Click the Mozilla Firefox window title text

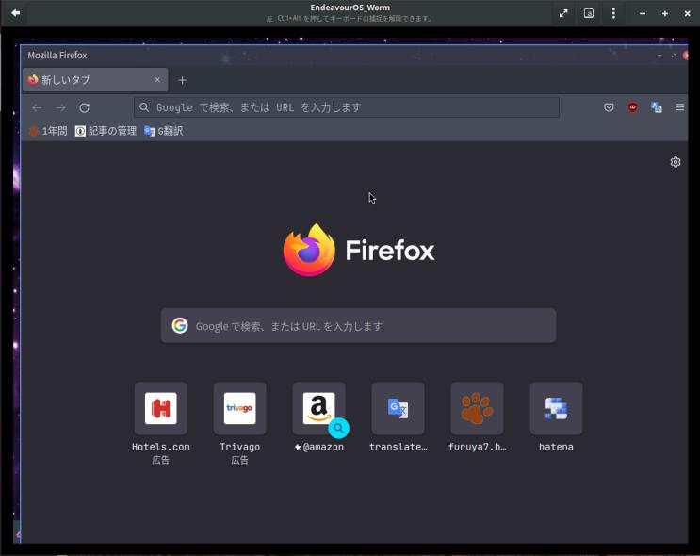click(x=57, y=56)
